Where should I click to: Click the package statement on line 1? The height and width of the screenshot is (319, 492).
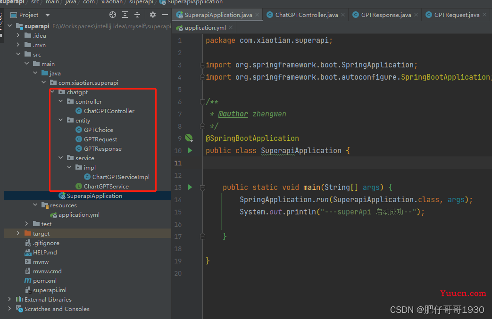(x=269, y=41)
